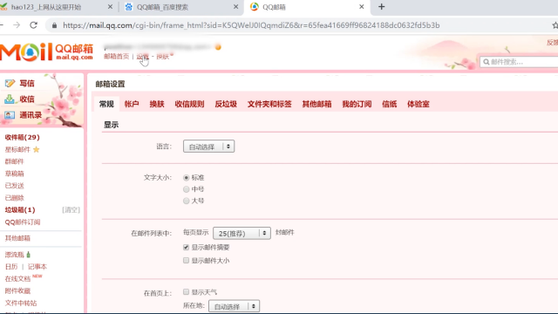558x314 pixels.
Task: Open the 每页显示 25(推荐) dropdown
Action: (242, 233)
